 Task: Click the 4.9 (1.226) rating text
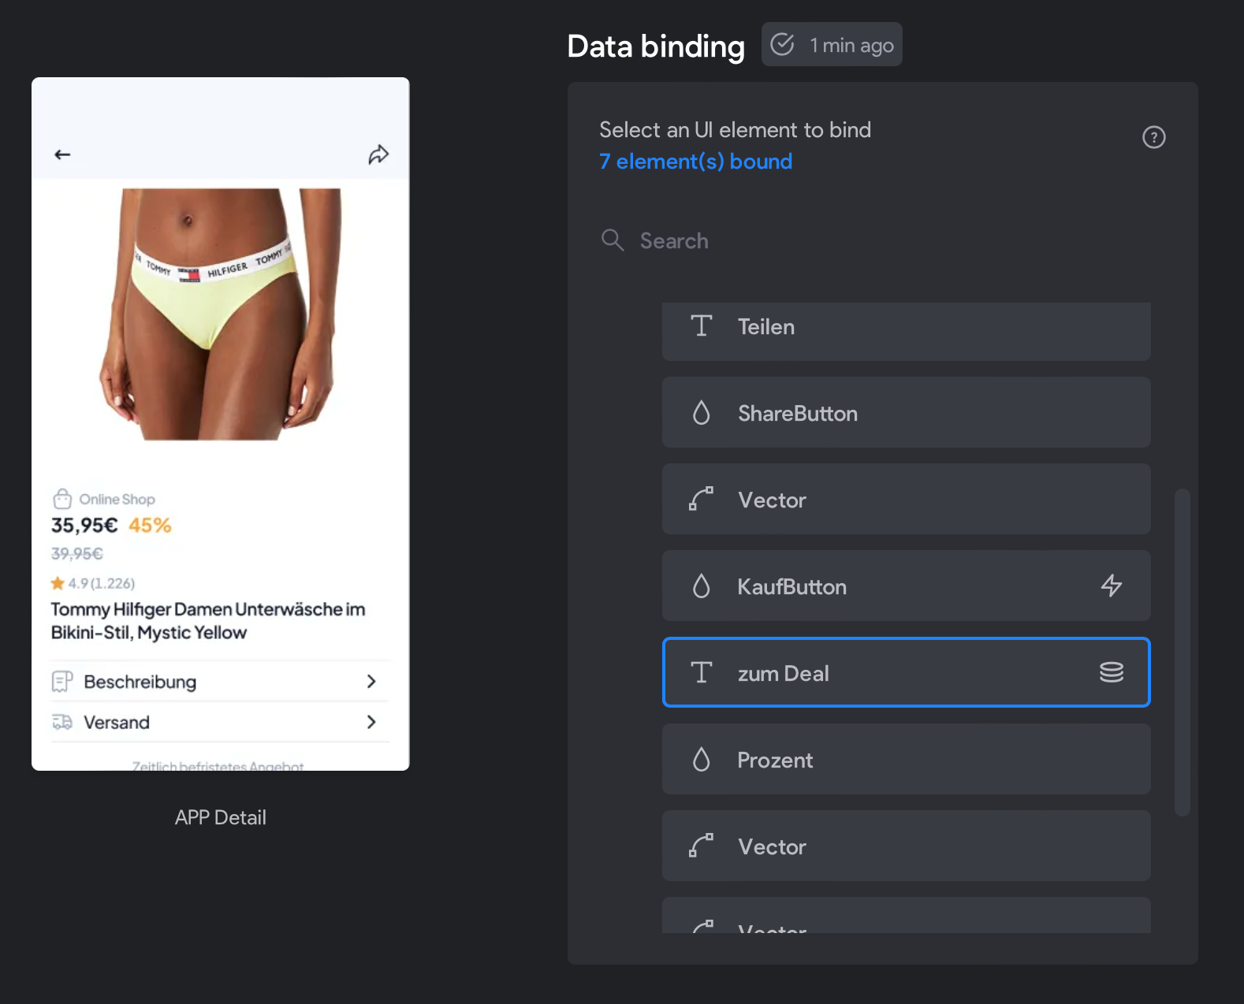(102, 584)
